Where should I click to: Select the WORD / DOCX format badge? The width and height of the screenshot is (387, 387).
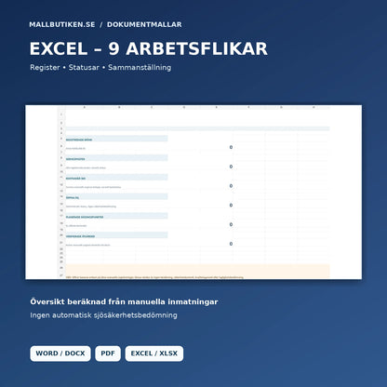(60, 354)
